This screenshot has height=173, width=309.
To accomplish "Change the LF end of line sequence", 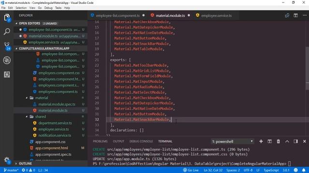I will point(258,170).
